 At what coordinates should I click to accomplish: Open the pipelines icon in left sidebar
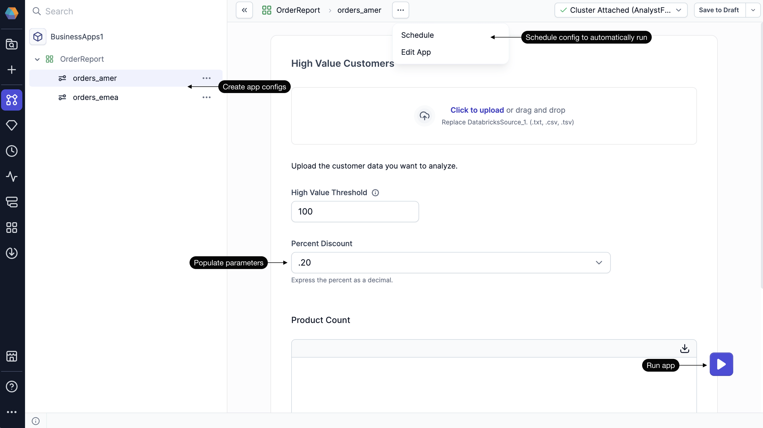pos(11,100)
